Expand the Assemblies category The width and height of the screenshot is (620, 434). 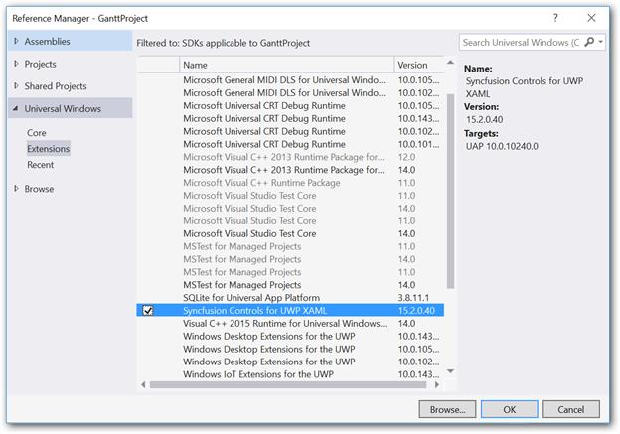click(x=16, y=41)
